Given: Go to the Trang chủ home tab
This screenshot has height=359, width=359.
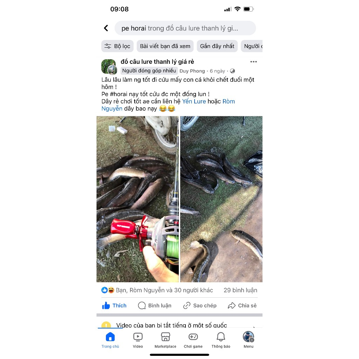Looking at the screenshot, I should (x=110, y=340).
